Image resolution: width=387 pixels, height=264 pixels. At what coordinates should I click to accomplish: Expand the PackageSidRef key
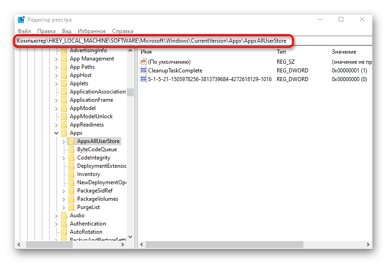coord(64,191)
